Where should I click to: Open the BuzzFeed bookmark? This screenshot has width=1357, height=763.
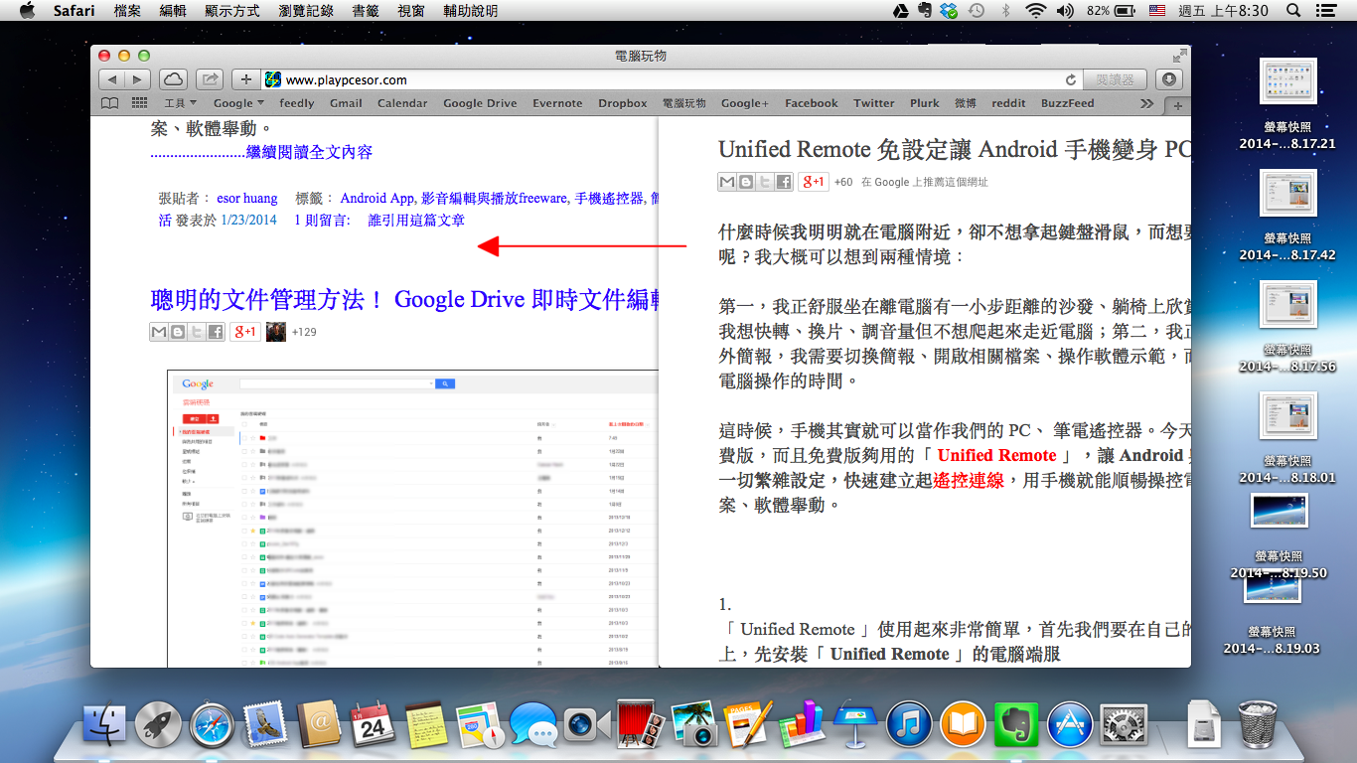tap(1067, 102)
